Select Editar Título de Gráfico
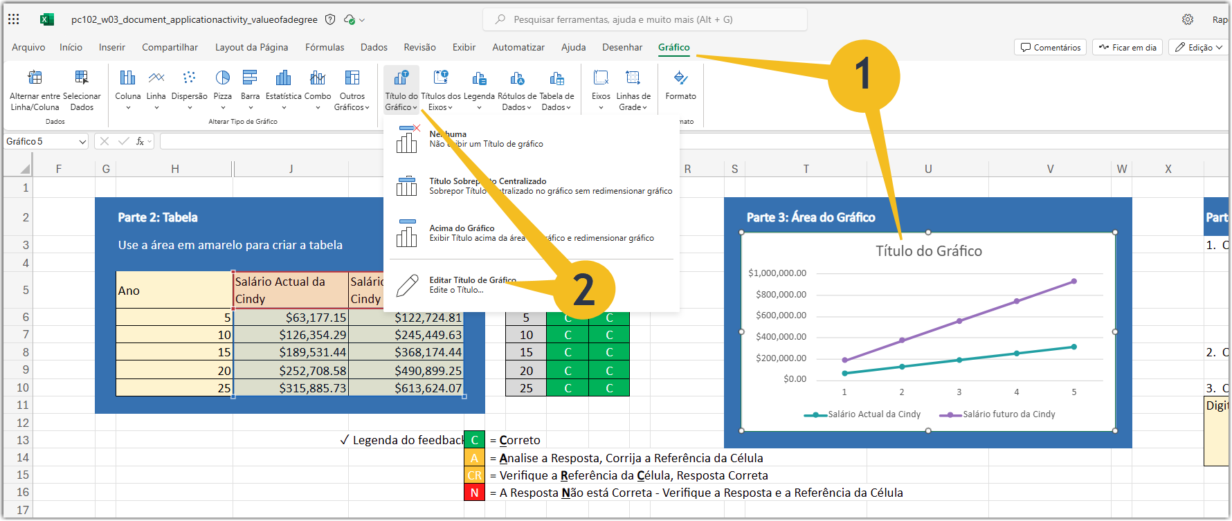The width and height of the screenshot is (1232, 521). 531,285
